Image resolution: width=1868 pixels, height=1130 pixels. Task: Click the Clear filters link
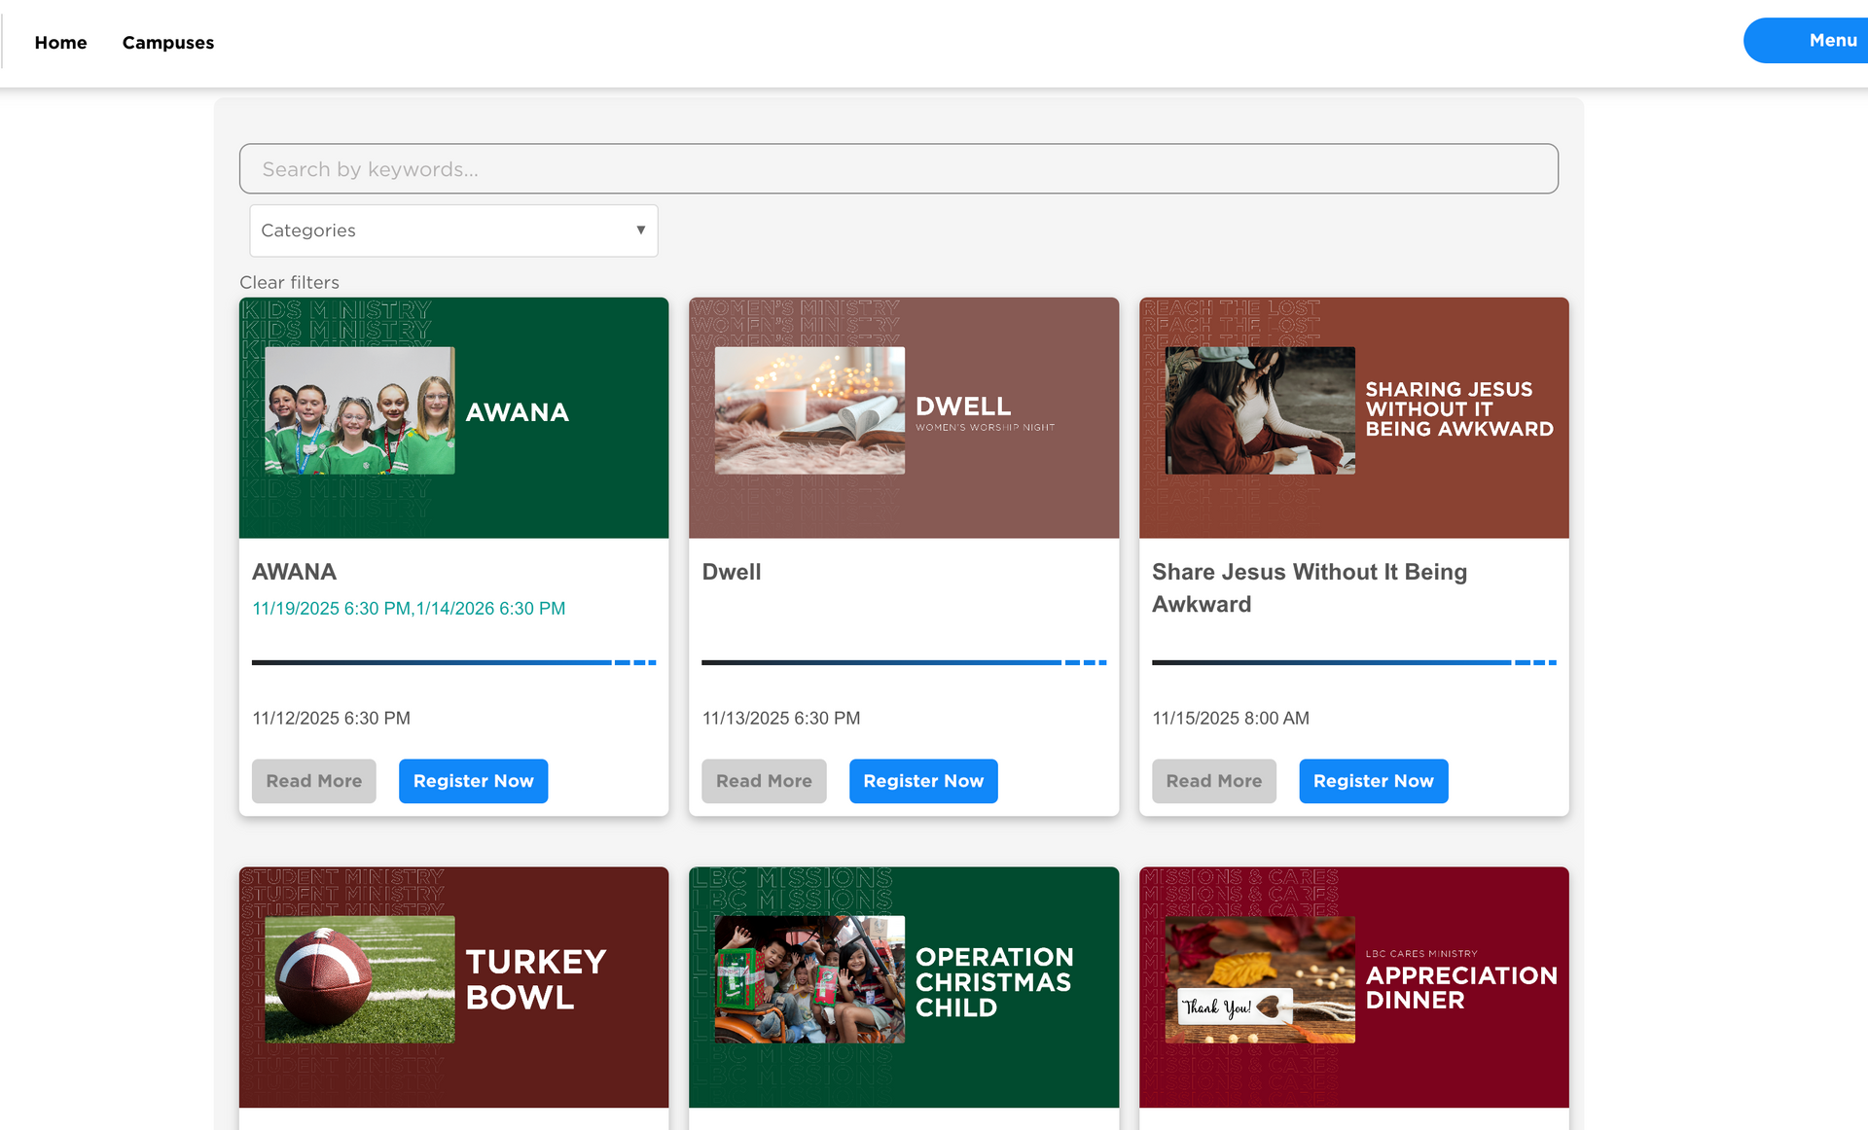tap(289, 282)
